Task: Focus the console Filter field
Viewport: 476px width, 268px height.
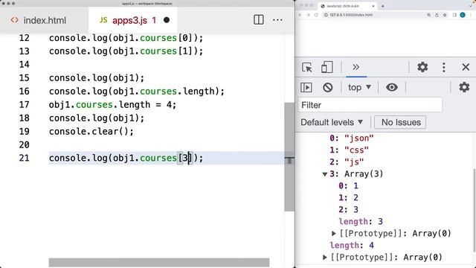Action: click(x=370, y=105)
